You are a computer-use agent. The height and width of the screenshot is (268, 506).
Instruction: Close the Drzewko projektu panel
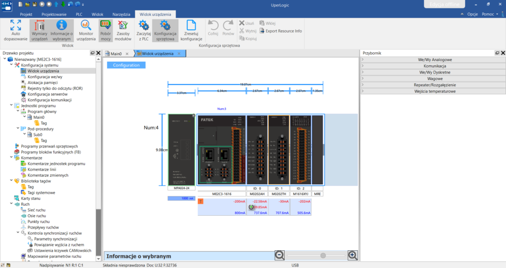(98, 53)
